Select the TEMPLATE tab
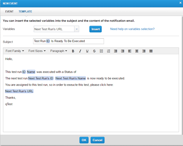 coord(25,11)
